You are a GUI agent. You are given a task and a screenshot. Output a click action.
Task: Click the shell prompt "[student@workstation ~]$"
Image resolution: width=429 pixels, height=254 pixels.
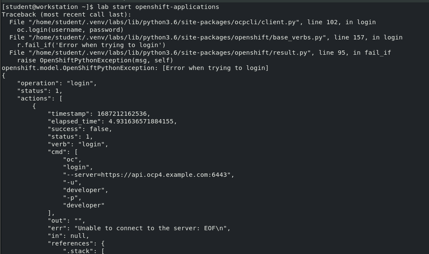pos(47,7)
